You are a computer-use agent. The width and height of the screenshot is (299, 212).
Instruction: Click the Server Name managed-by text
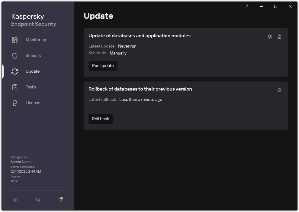pos(21,161)
